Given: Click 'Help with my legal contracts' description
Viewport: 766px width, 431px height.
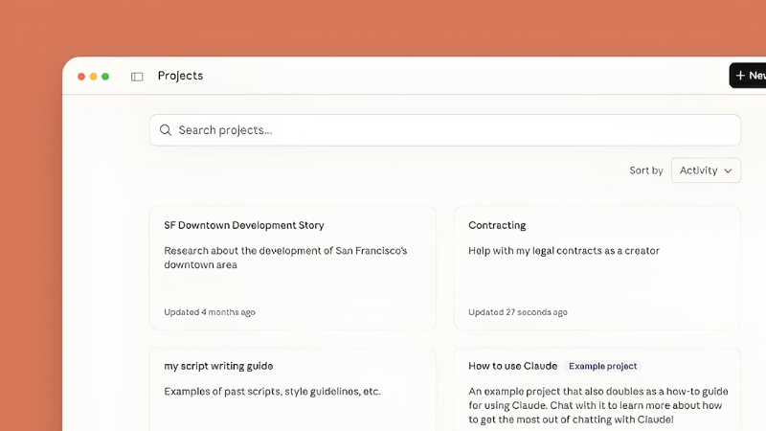Looking at the screenshot, I should [x=564, y=251].
